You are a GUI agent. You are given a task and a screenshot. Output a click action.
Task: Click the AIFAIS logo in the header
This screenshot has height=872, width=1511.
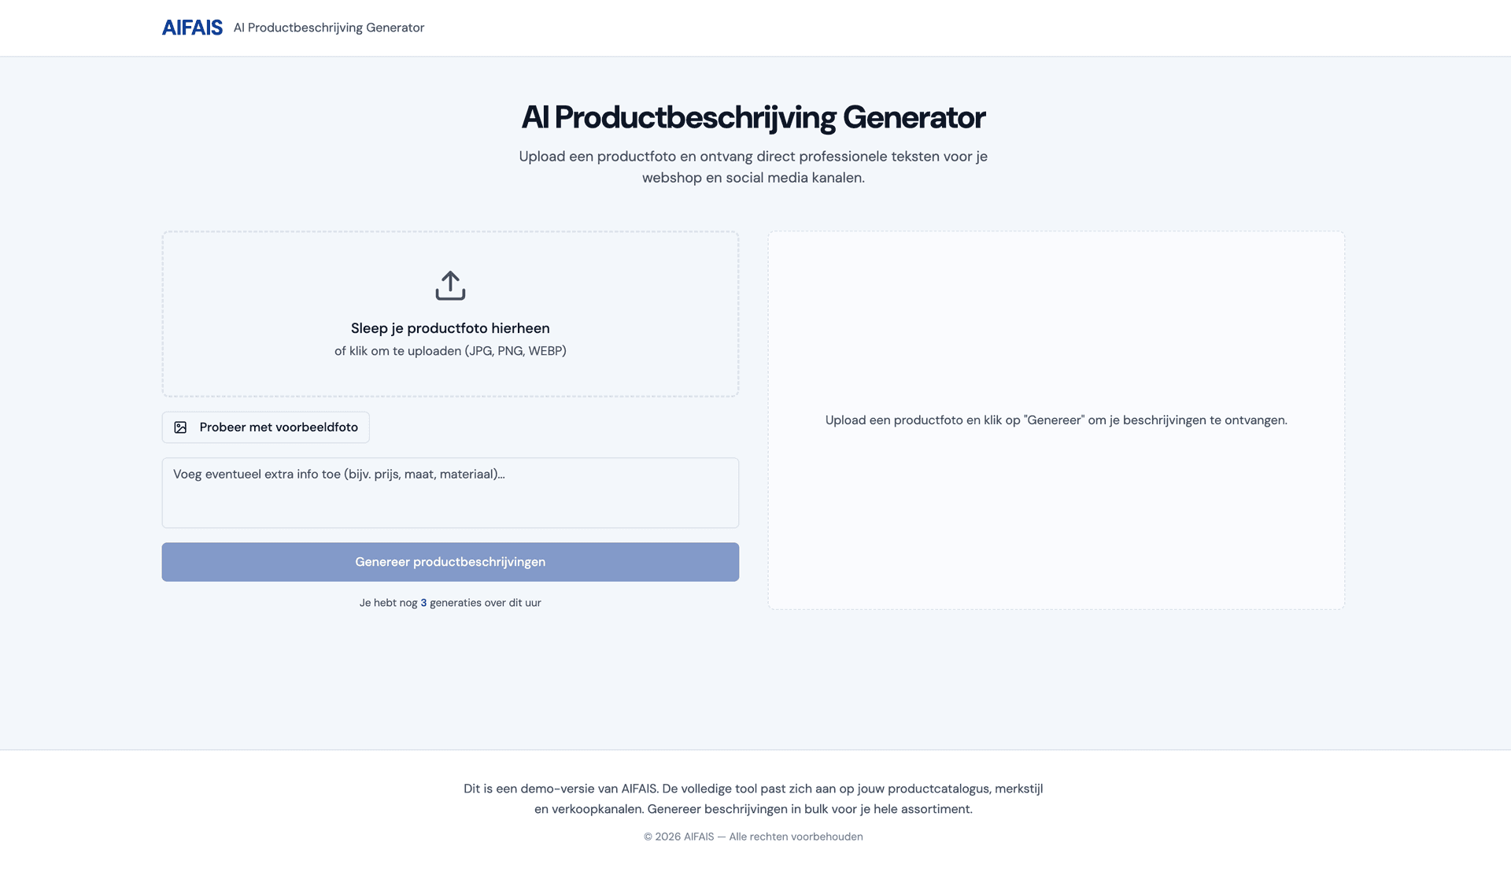tap(191, 28)
